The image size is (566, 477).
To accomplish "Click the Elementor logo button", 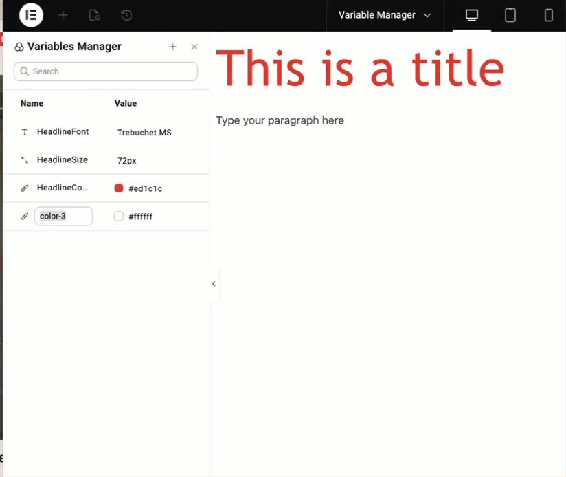I will pyautogui.click(x=31, y=15).
